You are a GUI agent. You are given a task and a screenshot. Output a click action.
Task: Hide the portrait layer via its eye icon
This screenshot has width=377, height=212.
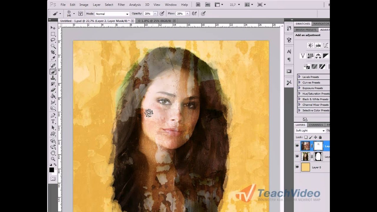point(297,156)
